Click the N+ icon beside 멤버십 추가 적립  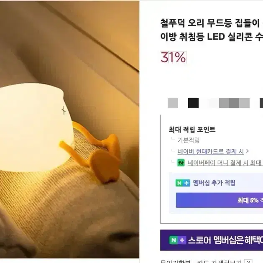[x=183, y=183]
